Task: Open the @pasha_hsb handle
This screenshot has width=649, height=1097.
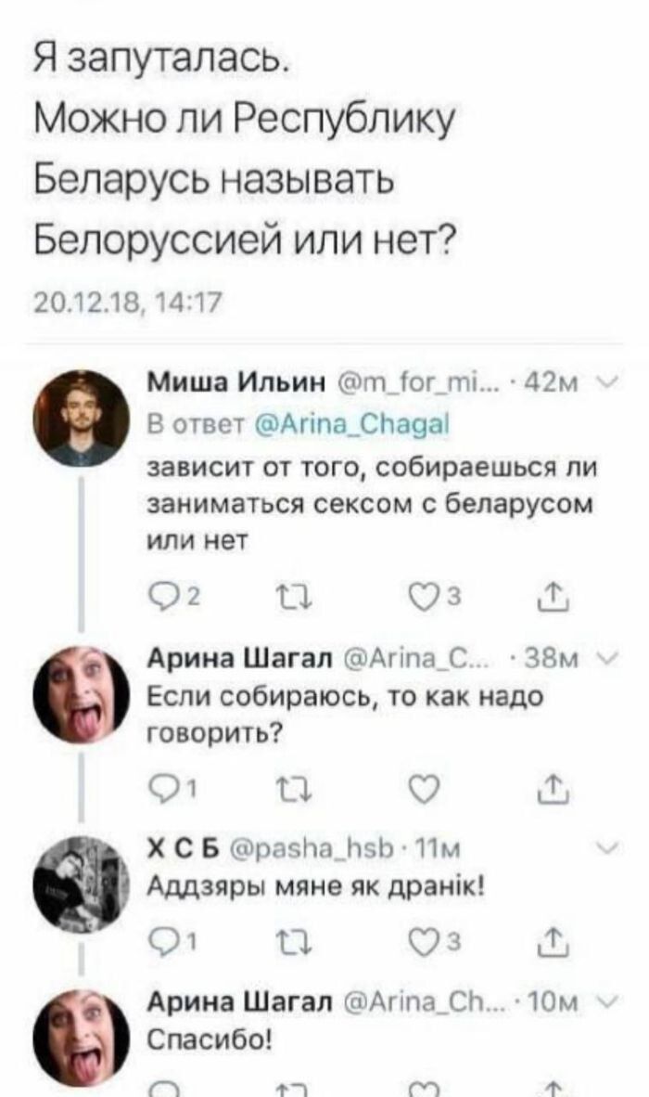Action: 311,848
